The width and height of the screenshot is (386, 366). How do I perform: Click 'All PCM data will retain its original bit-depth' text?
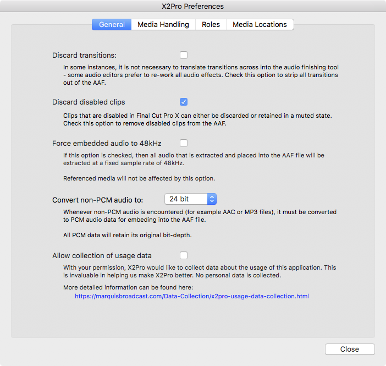pos(127,235)
